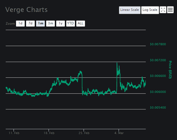The width and height of the screenshot is (177, 140).
Task: Click the $0.005400 axis label
Action: click(x=158, y=108)
